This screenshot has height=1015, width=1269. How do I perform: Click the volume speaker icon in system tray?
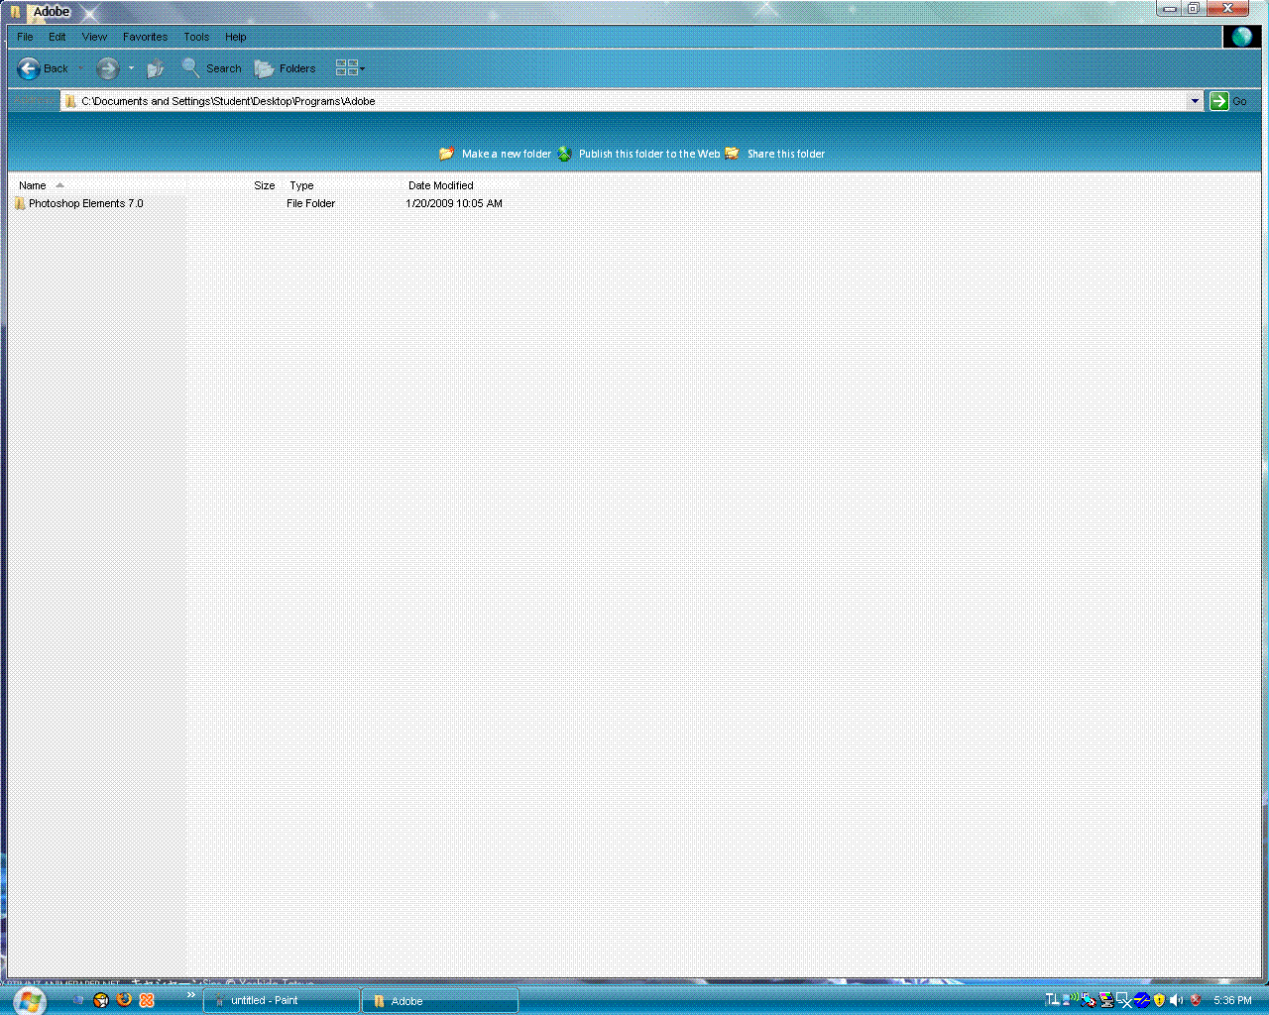(1176, 999)
